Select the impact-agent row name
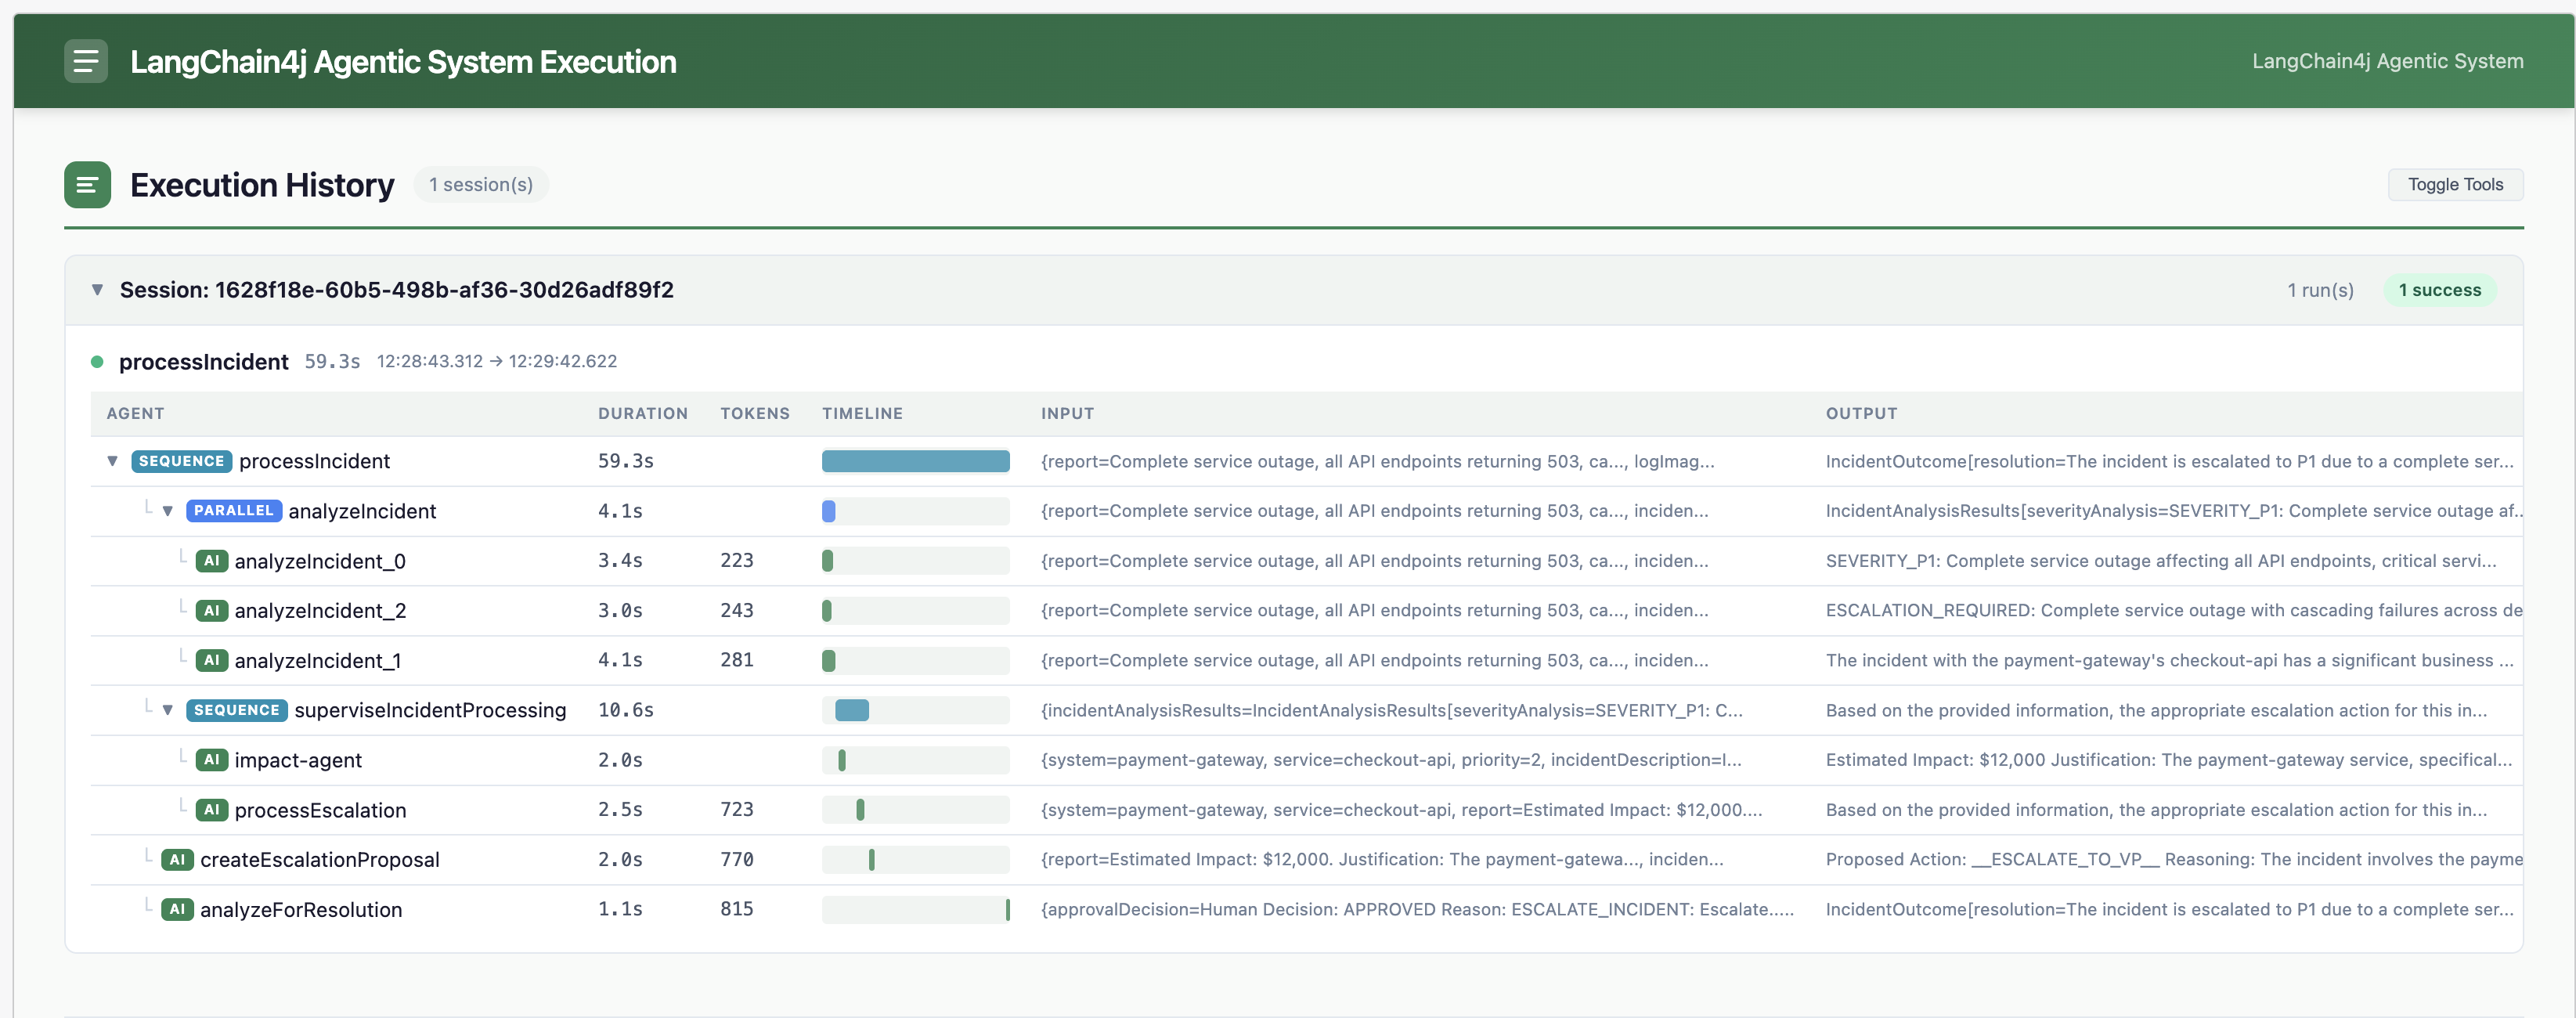2576x1018 pixels. 298,760
